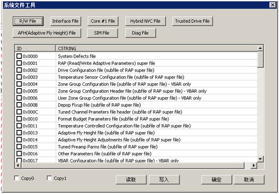The image size is (279, 194).
Task: Tick checkbox for 0x0001 RAP super file
Action: [x=19, y=63]
